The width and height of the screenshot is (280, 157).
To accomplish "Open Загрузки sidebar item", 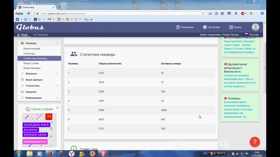I will pos(31,92).
